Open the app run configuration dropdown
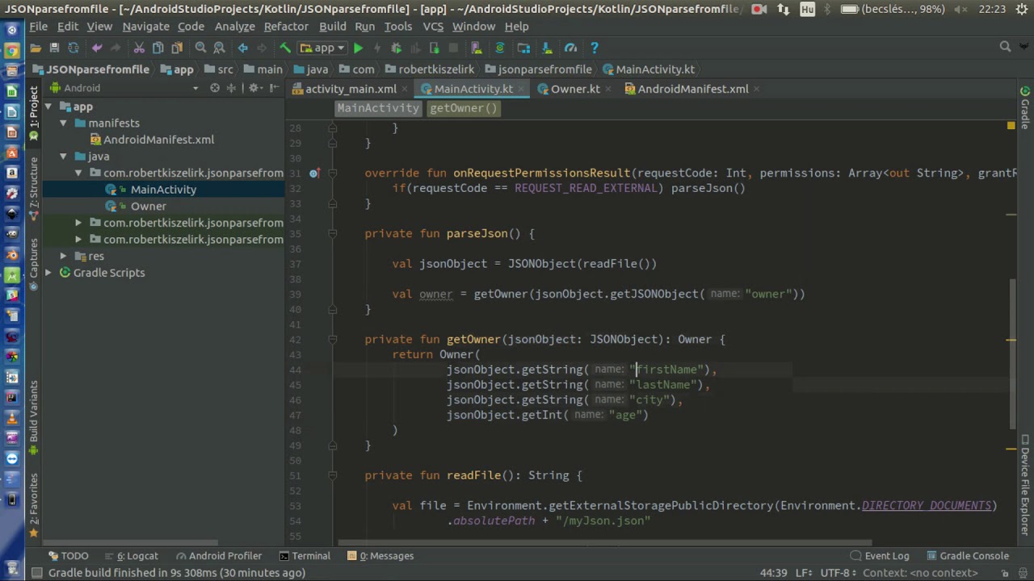The height and width of the screenshot is (581, 1034). (x=323, y=48)
